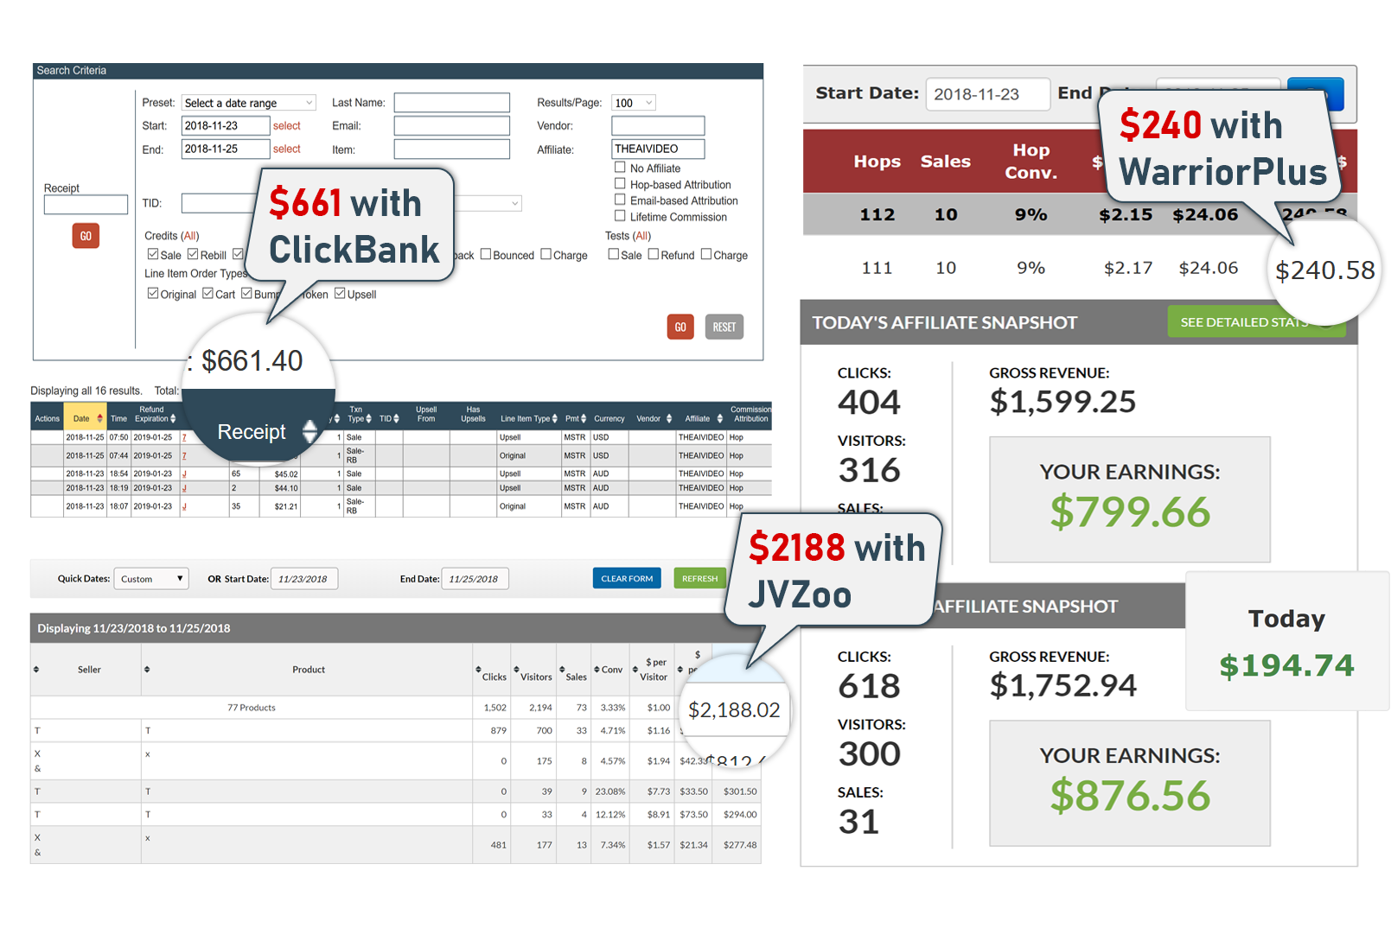Open the Quick Dates Custom dropdown

pos(151,579)
